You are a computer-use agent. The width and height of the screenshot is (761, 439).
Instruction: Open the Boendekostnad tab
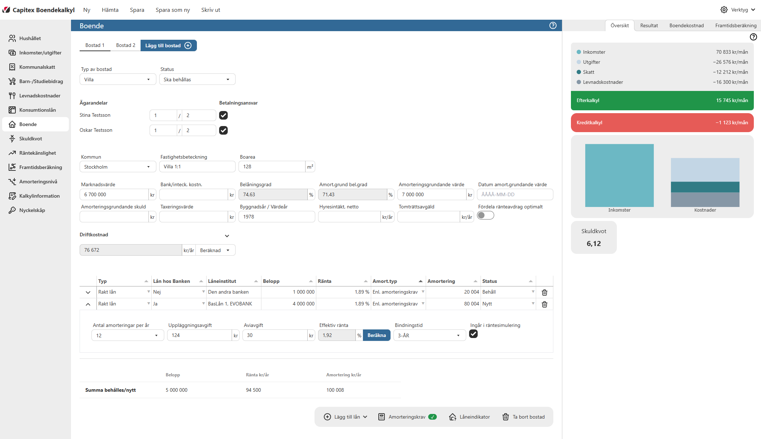click(x=686, y=25)
